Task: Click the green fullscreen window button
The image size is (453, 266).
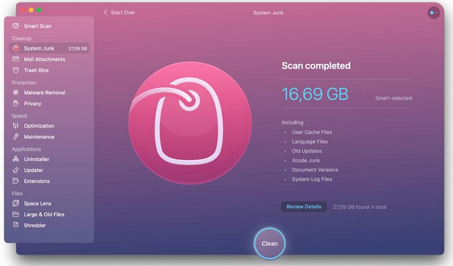Action: [39, 10]
